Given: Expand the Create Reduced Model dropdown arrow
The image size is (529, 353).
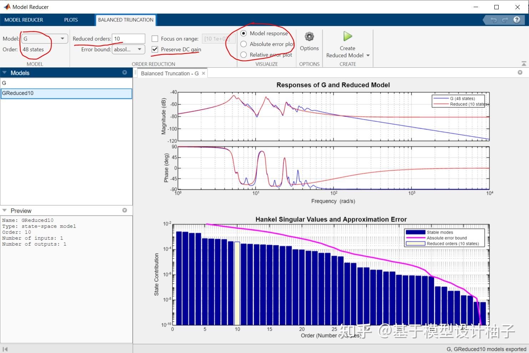Looking at the screenshot, I should (x=368, y=55).
